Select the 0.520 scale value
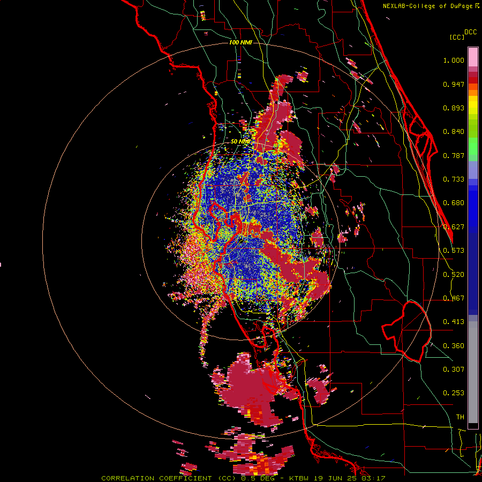482x482 pixels. [454, 275]
